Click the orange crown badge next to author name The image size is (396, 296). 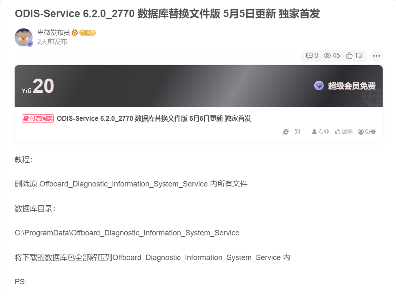[75, 32]
